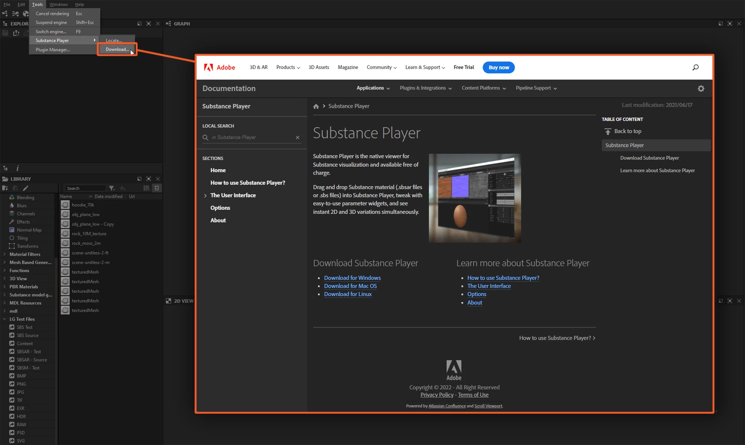
Task: Click in the Library Search field
Action: click(x=85, y=188)
